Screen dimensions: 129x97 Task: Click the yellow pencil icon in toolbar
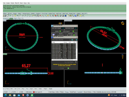pyautogui.click(x=80, y=16)
